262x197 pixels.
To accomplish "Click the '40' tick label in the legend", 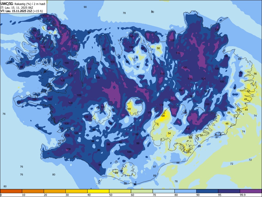I will (x=89, y=195).
